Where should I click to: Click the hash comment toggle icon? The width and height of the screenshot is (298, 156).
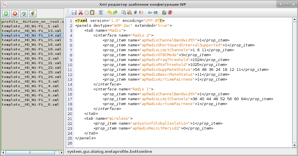click(135, 12)
